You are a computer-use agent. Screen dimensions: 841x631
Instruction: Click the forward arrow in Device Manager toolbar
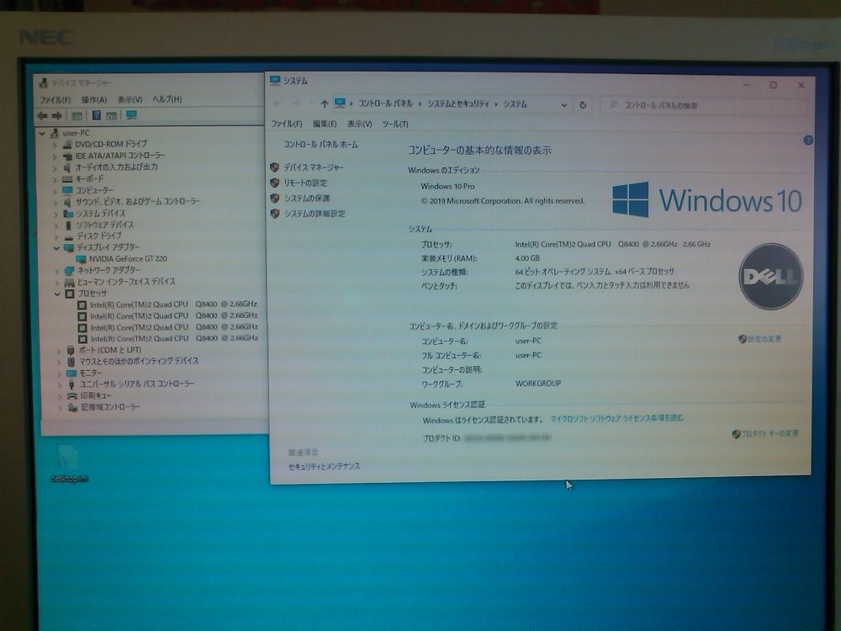pos(57,115)
